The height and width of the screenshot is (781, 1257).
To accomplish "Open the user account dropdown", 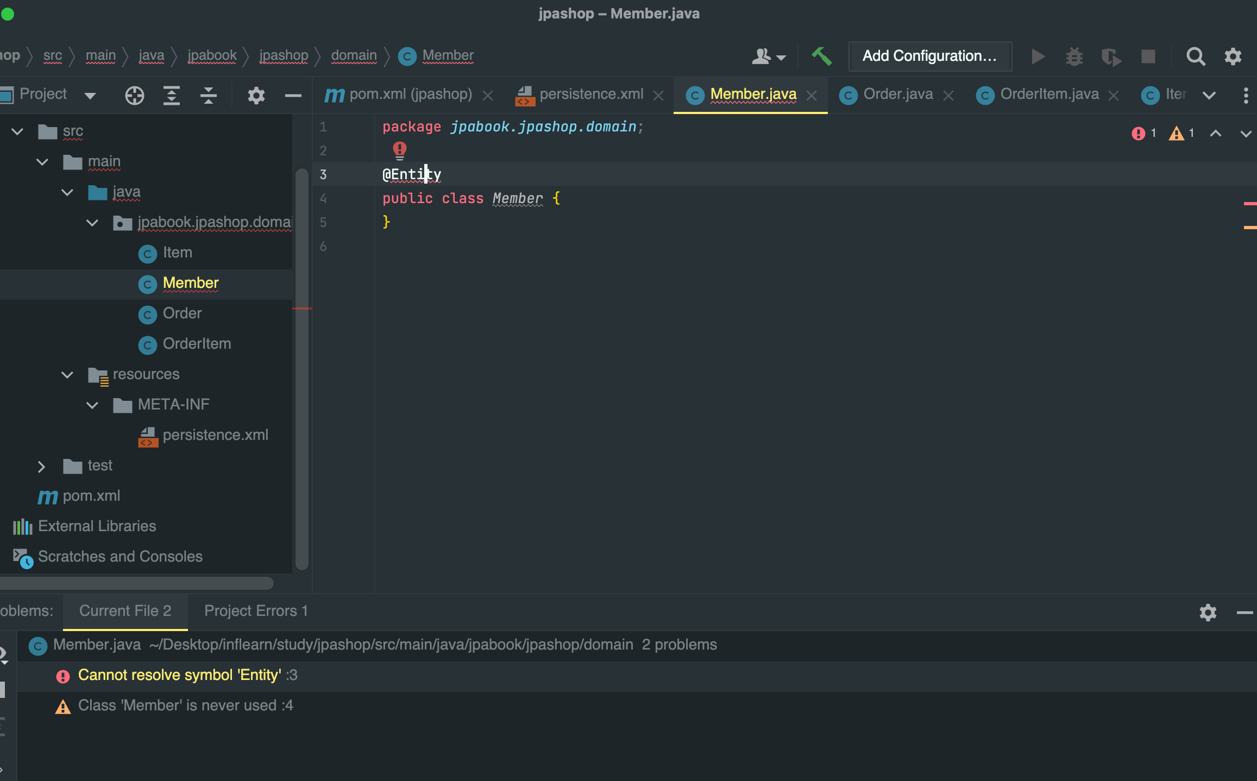I will tap(769, 56).
